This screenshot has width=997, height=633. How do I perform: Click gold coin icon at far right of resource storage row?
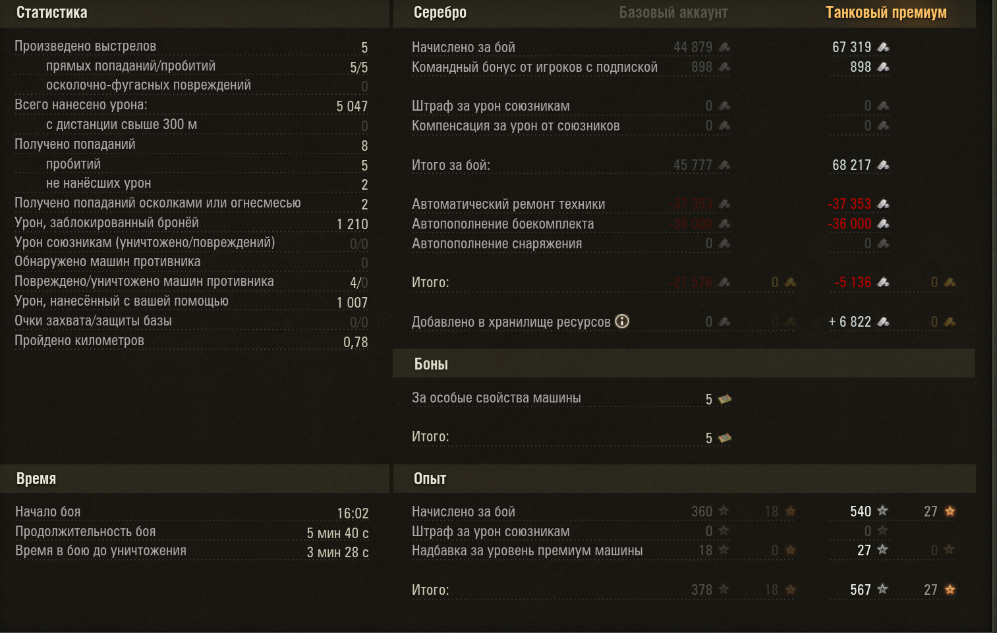coord(950,321)
